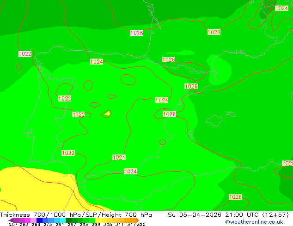Click the legend value 299

coord(96,224)
